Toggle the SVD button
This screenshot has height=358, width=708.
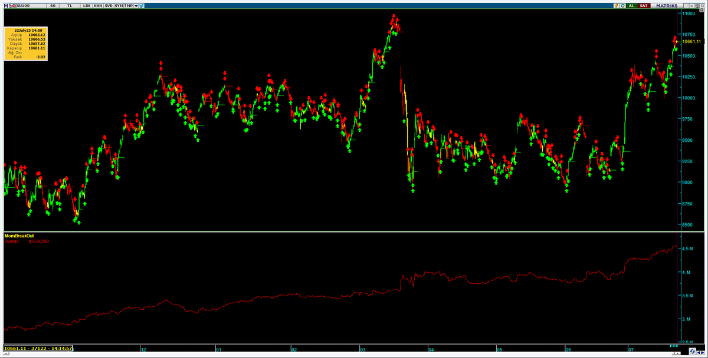pos(109,6)
